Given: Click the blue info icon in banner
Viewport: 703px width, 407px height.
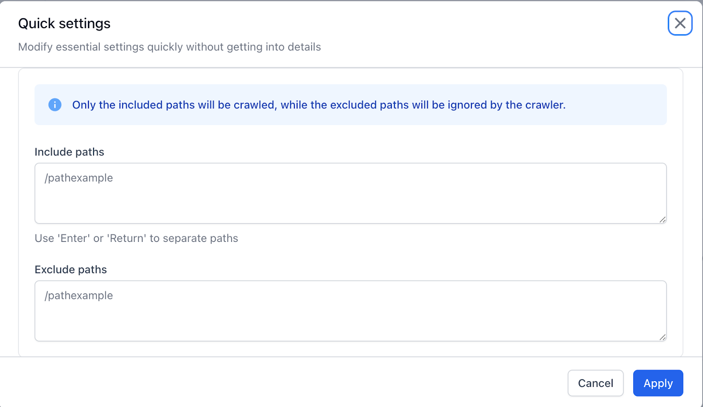Looking at the screenshot, I should coord(55,105).
